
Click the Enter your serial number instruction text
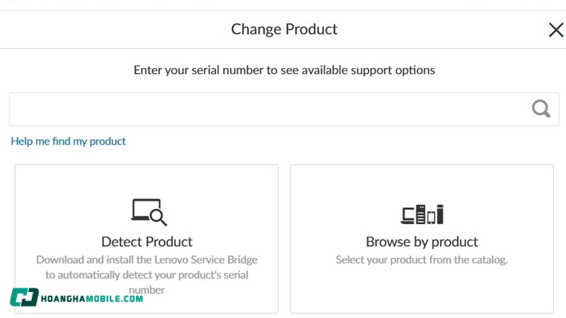point(284,71)
